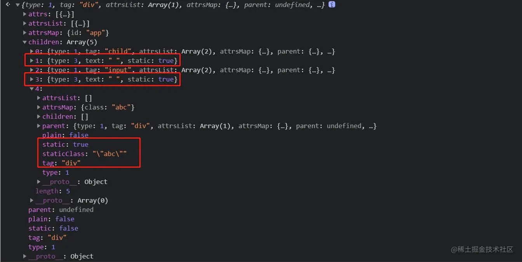This screenshot has height=262, width=522.
Task: Collapse the children Array(5)
Action: [x=24, y=42]
